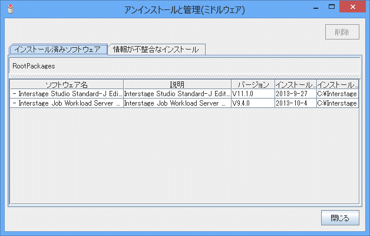Collapse the Interstage Job Workload Server entry
370x236 pixels.
coord(14,103)
